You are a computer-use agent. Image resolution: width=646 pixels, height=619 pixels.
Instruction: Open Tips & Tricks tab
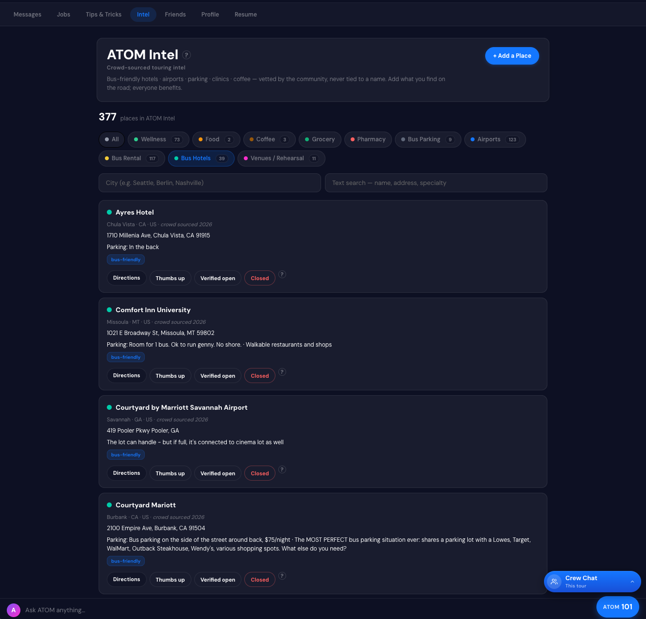click(x=103, y=15)
